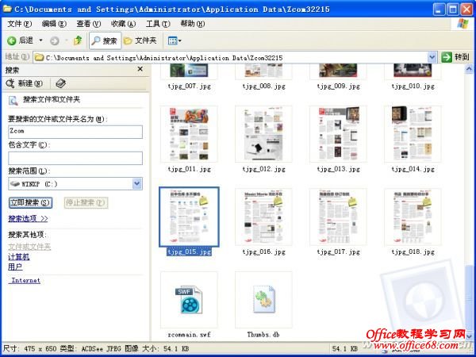The image size is (476, 357).
Task: Select thumbnail tjpg_008.jpg
Action: pyautogui.click(x=263, y=71)
